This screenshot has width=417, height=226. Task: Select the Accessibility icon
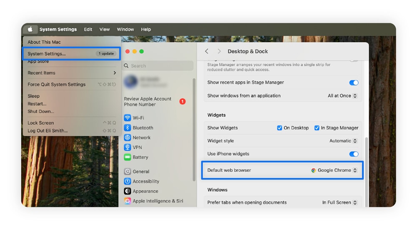pyautogui.click(x=128, y=181)
